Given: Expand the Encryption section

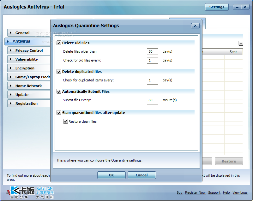Looking at the screenshot, I should pos(29,68).
